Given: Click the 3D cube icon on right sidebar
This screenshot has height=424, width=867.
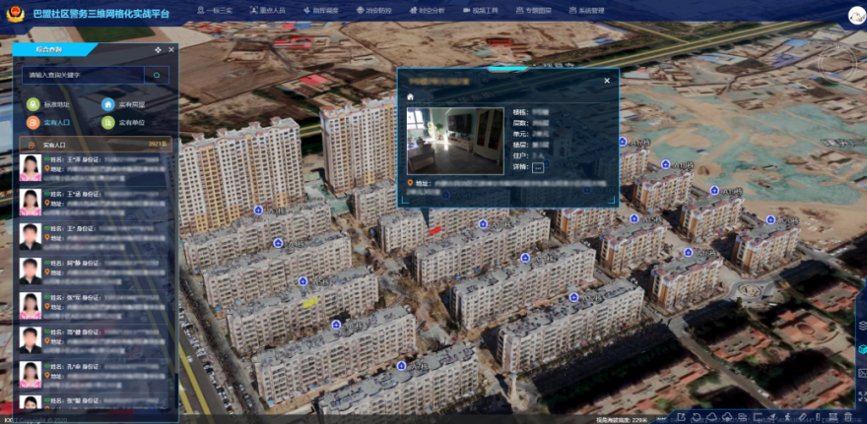Looking at the screenshot, I should point(861,349).
